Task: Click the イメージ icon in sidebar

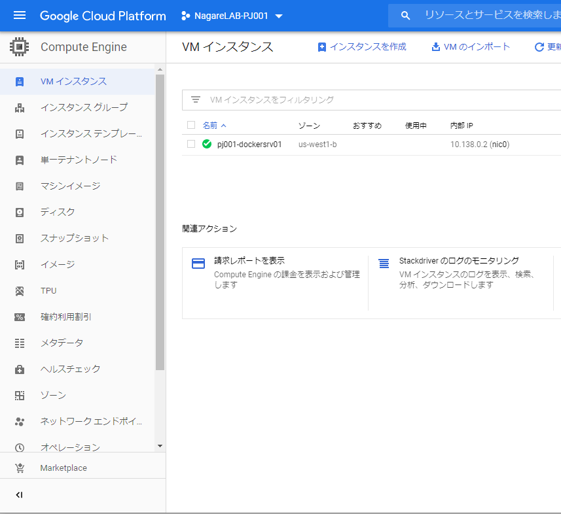Action: pyautogui.click(x=20, y=264)
